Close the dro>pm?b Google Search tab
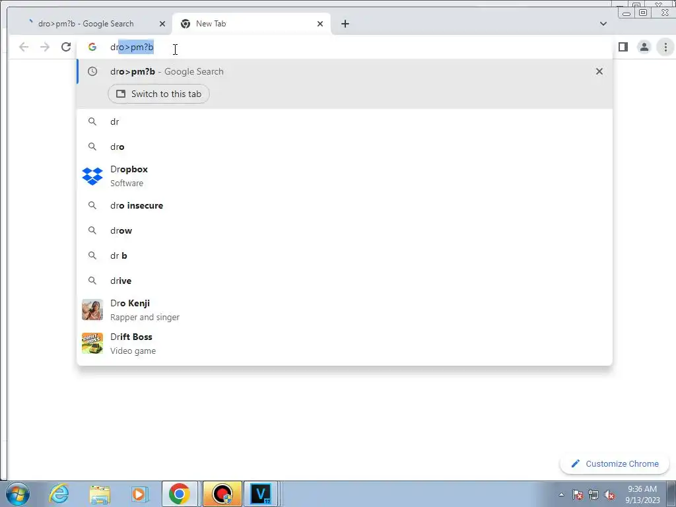 coord(162,24)
